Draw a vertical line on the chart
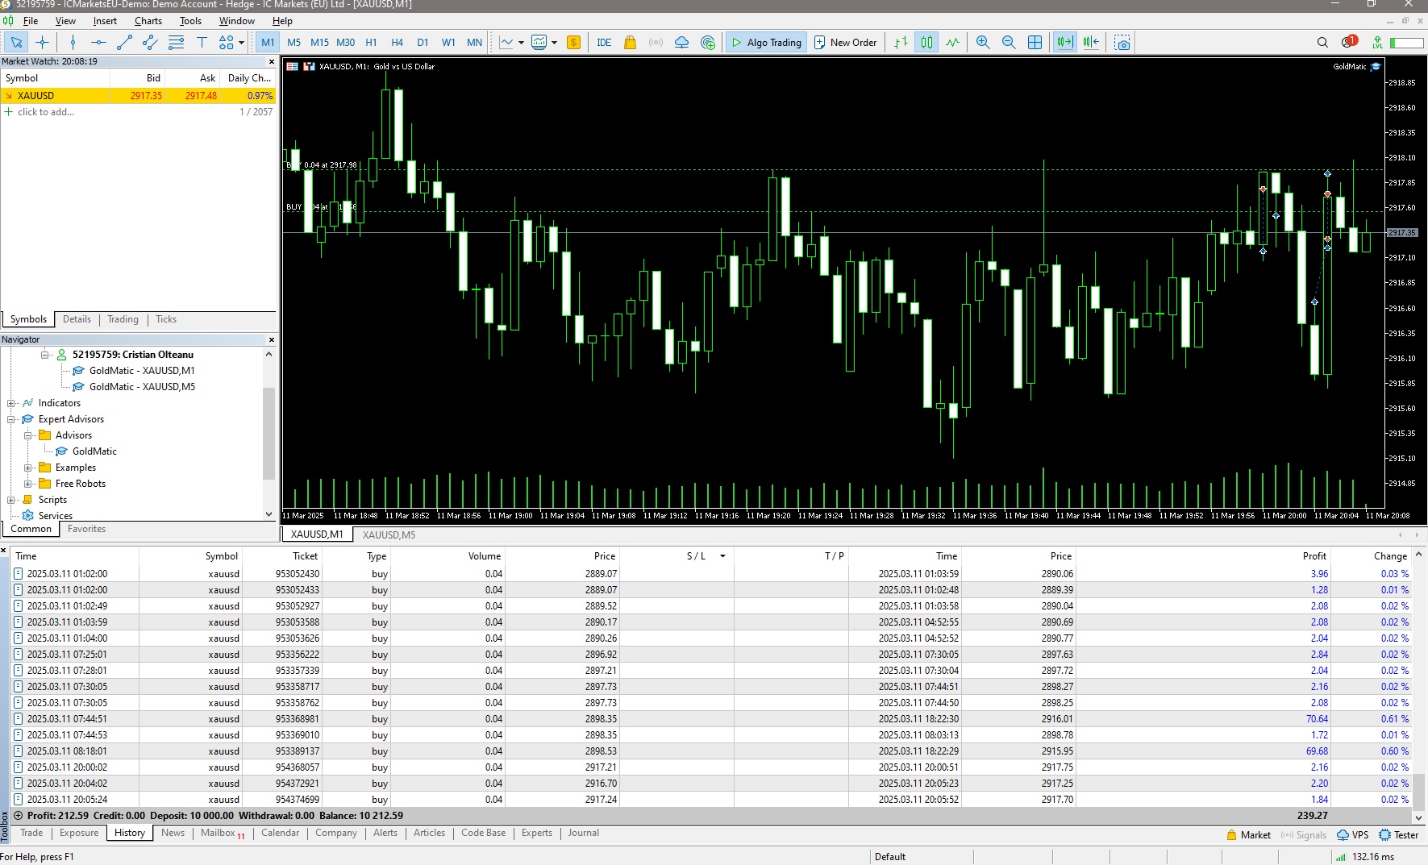 (x=73, y=43)
